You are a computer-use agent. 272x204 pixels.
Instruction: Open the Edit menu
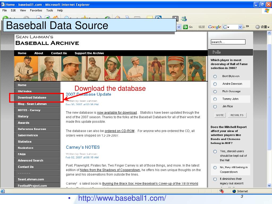click(13, 10)
